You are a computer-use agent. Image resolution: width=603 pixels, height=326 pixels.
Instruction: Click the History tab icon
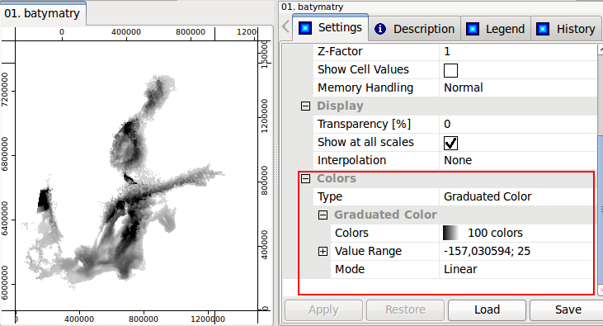(x=543, y=29)
